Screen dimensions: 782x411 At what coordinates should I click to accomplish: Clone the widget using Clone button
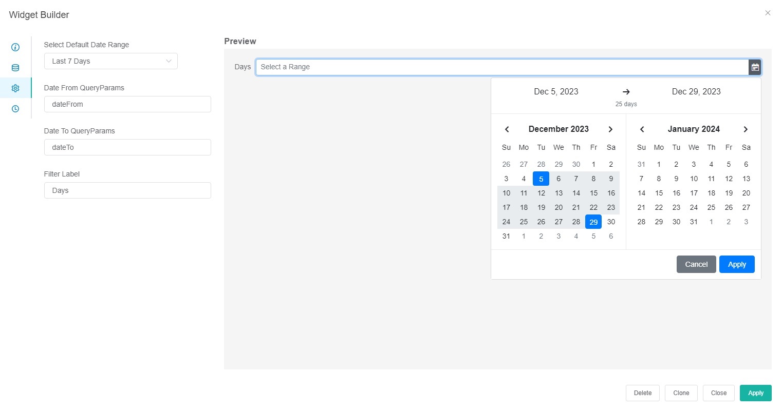pos(681,393)
